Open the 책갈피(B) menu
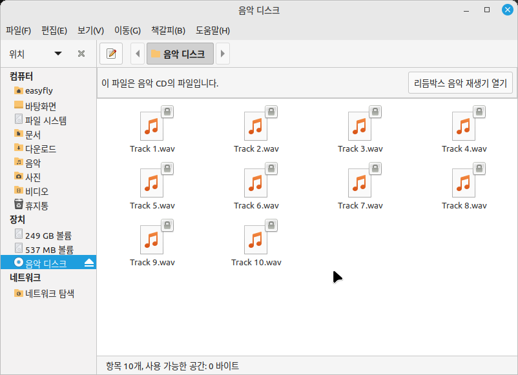The width and height of the screenshot is (518, 375). click(x=168, y=31)
